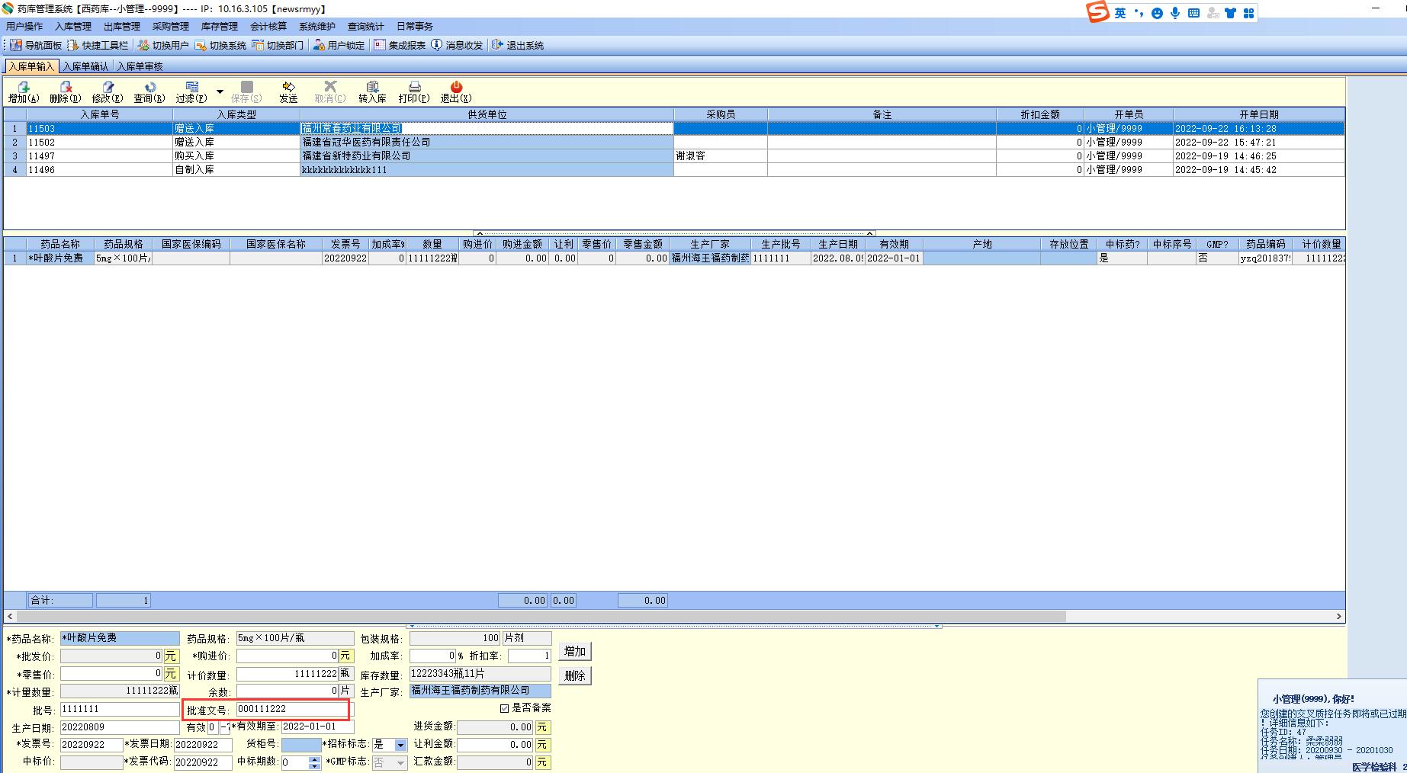Click the 发送 send toolbar icon

coord(288,92)
